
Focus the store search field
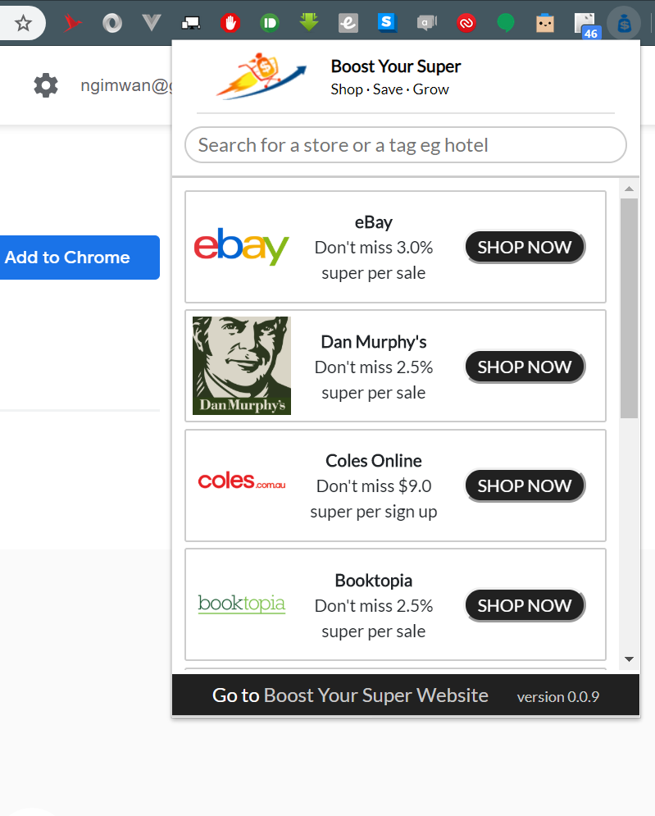point(405,144)
